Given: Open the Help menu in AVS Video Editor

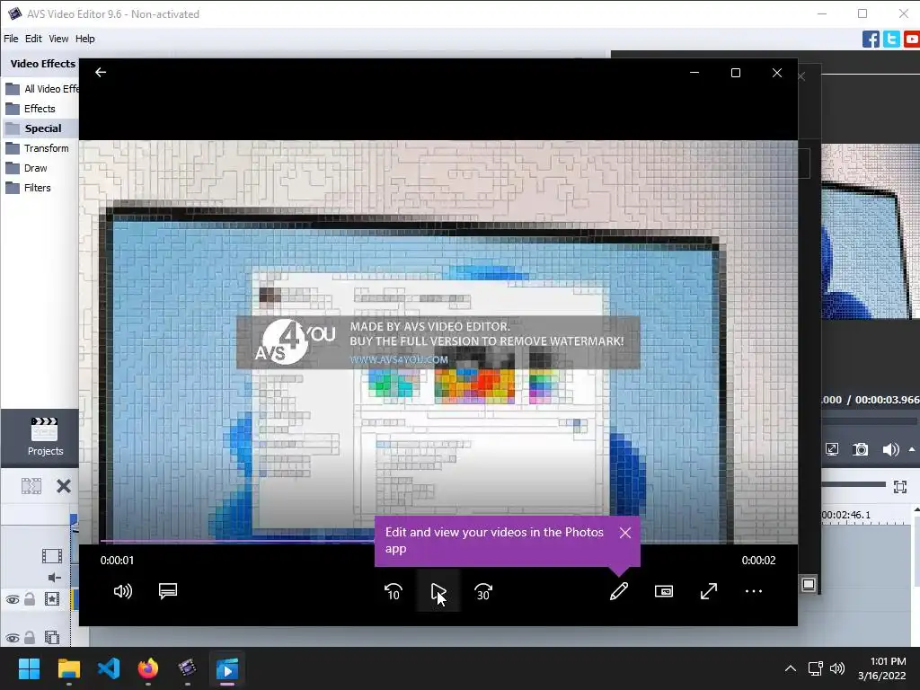Looking at the screenshot, I should point(85,39).
